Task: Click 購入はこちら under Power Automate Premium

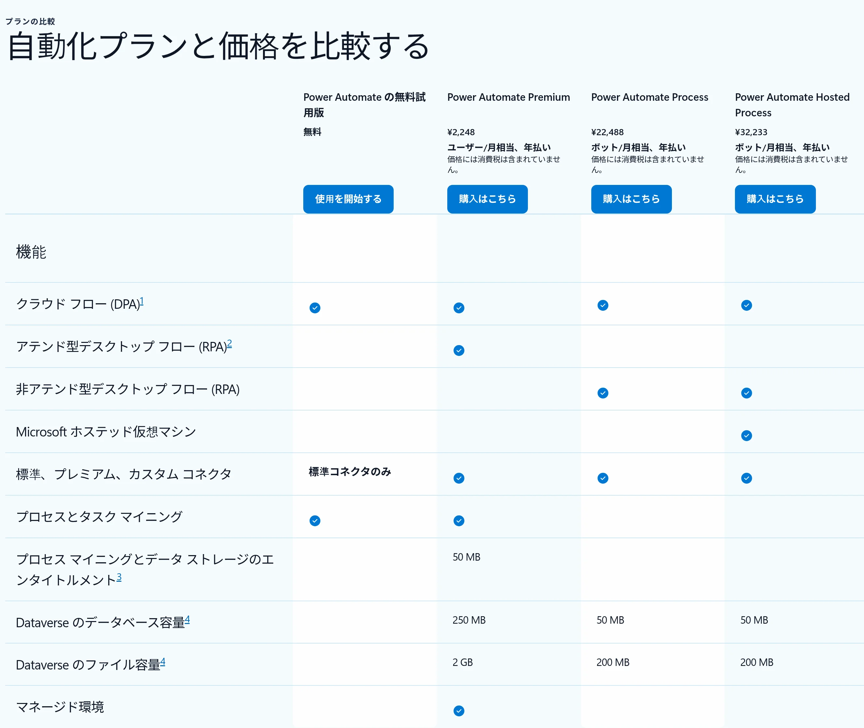Action: coord(487,199)
